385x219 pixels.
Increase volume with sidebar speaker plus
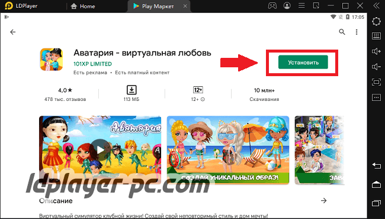[376, 51]
